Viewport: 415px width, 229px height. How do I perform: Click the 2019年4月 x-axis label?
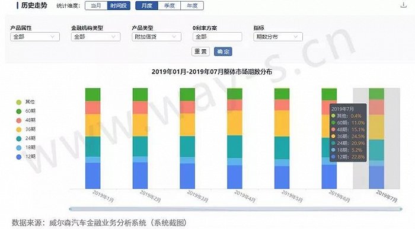(245, 196)
